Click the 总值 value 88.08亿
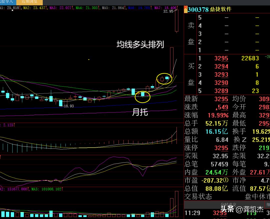The image size is (270, 219). tap(216, 188)
